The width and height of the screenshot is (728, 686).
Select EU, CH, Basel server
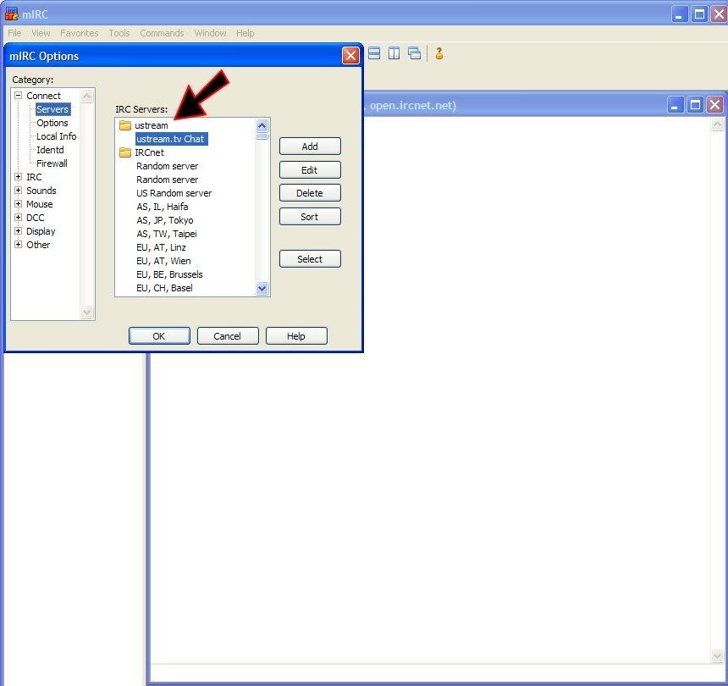pos(164,287)
